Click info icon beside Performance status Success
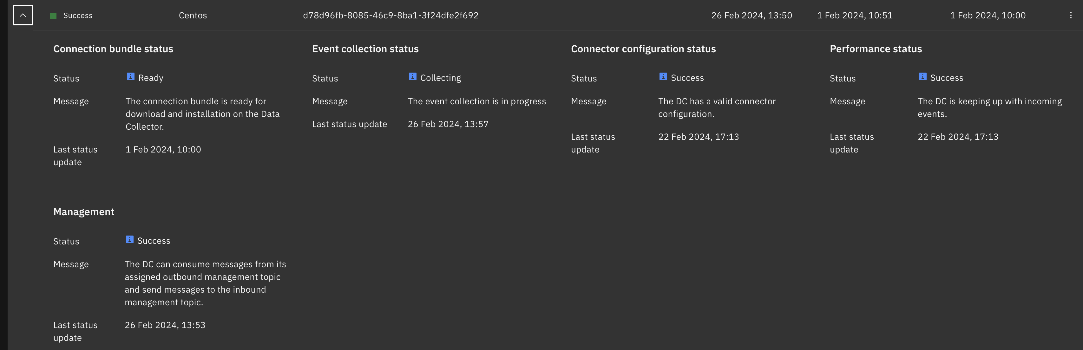 pyautogui.click(x=922, y=76)
